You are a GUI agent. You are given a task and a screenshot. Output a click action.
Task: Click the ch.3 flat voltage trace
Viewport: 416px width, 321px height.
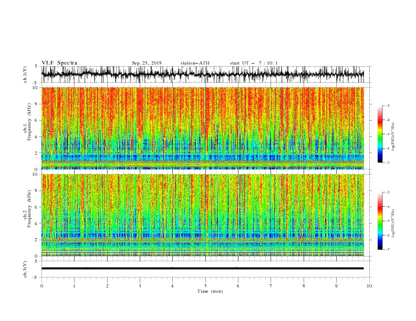tap(202, 269)
